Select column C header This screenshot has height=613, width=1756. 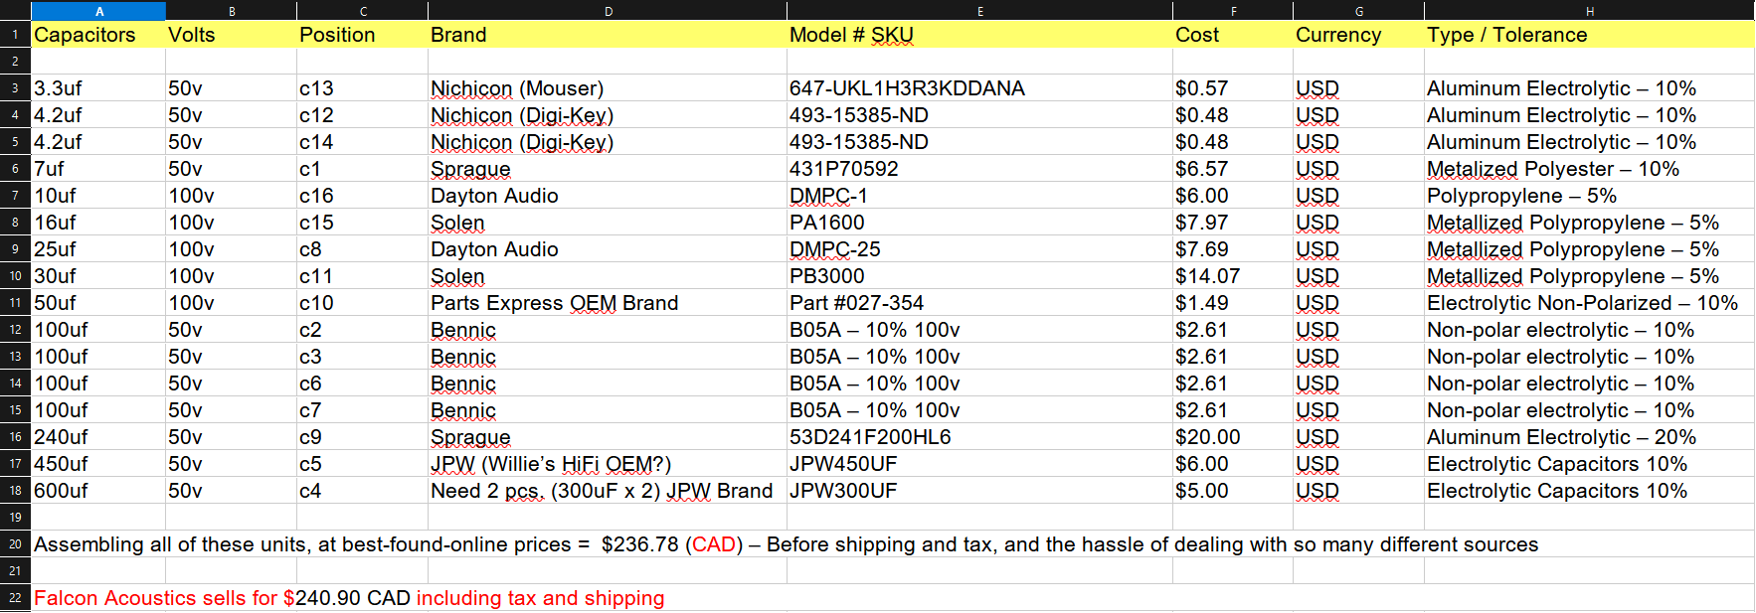[362, 11]
